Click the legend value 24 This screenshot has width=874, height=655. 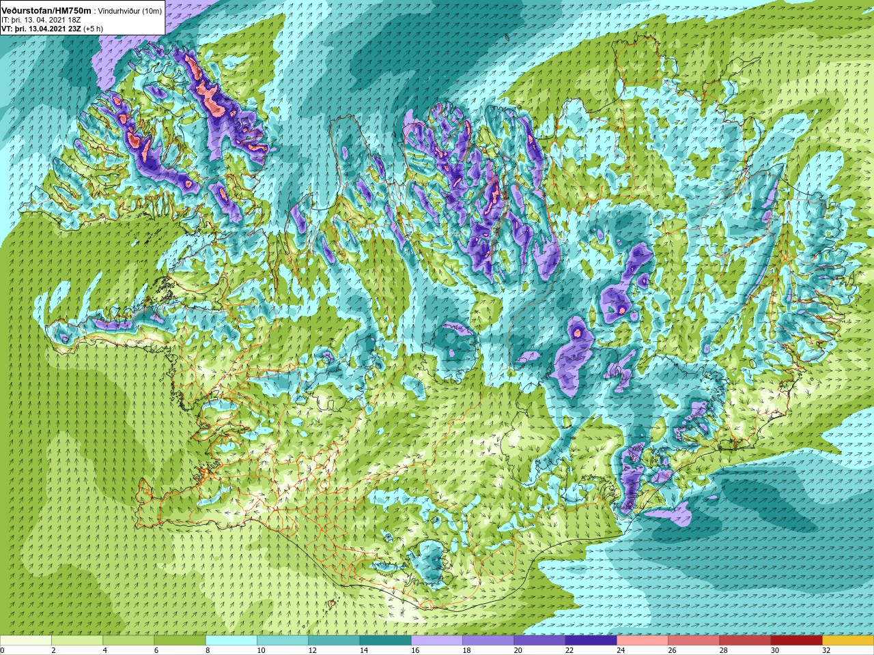click(621, 650)
